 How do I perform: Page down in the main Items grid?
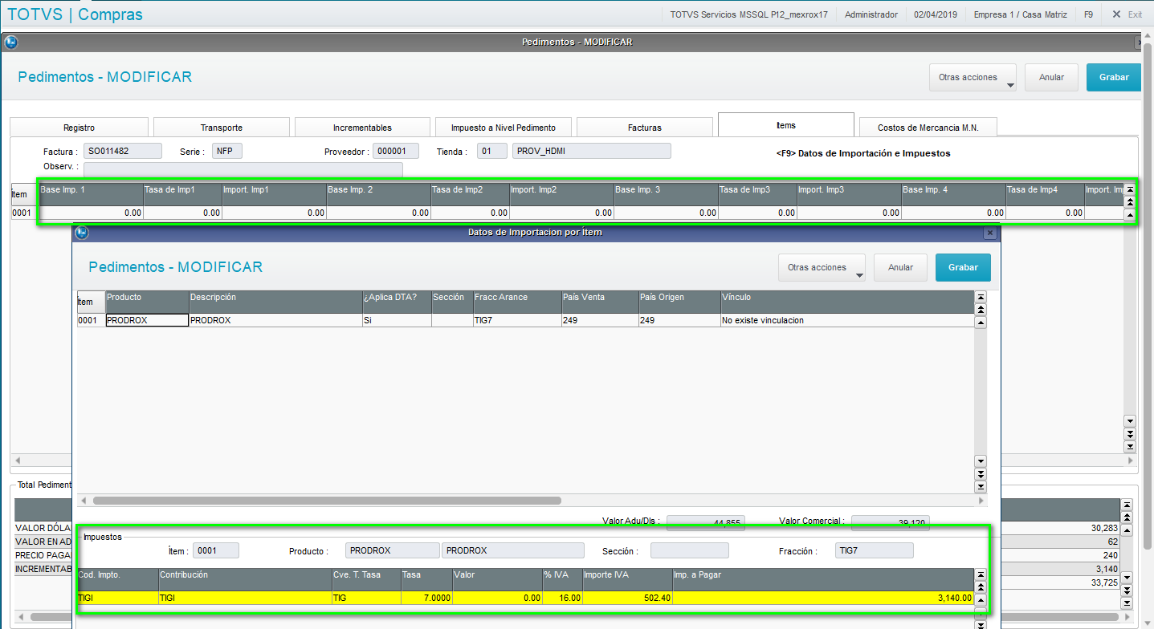tap(1130, 434)
